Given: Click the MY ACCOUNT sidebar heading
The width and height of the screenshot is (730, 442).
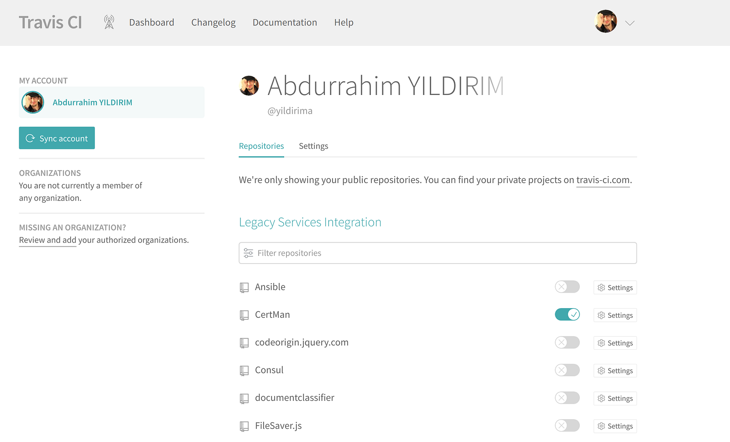Looking at the screenshot, I should (43, 81).
